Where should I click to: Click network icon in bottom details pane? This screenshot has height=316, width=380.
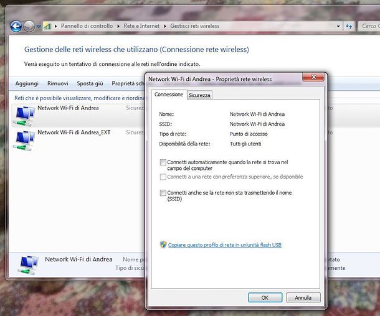tap(26, 264)
